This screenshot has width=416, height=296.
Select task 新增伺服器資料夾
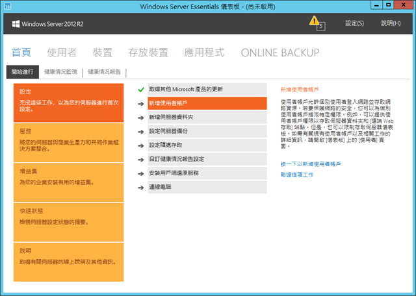tap(207, 117)
